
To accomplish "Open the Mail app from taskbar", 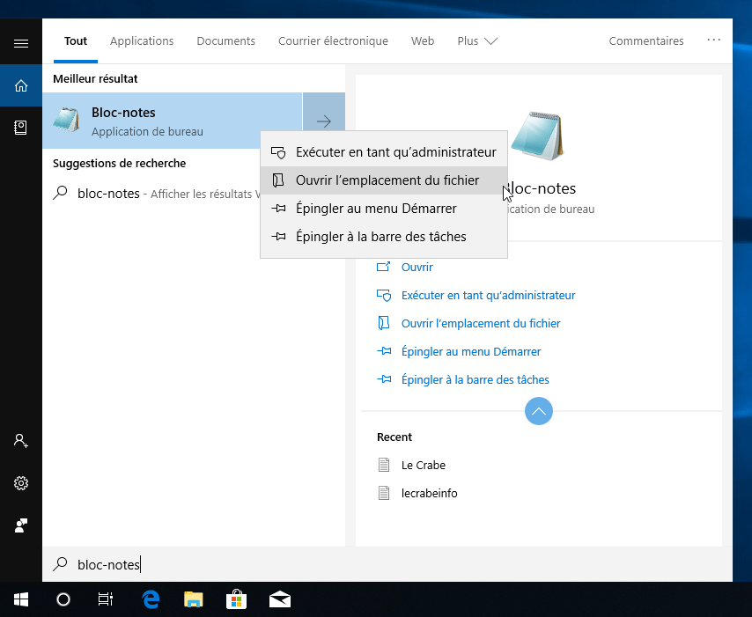I will [280, 599].
